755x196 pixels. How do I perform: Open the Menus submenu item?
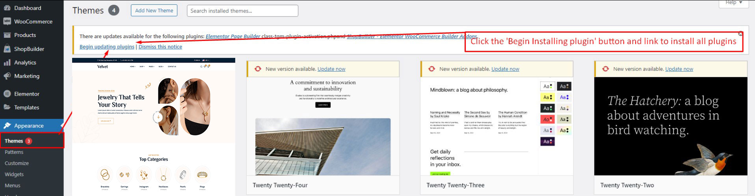coord(13,185)
